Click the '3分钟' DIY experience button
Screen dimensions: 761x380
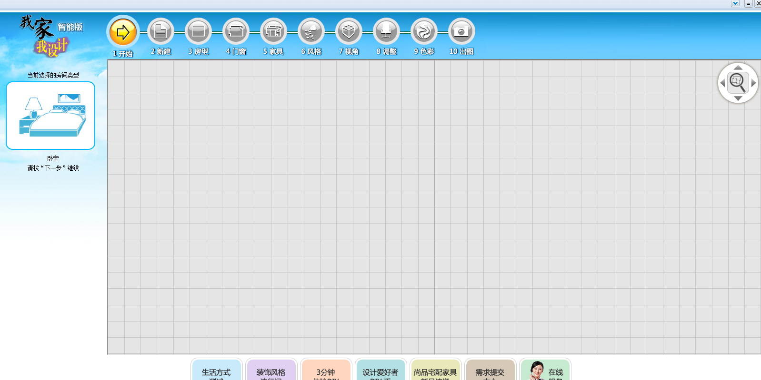tap(326, 371)
